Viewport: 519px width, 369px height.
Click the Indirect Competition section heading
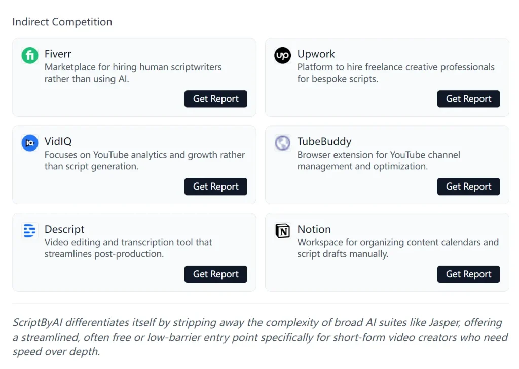coord(62,22)
